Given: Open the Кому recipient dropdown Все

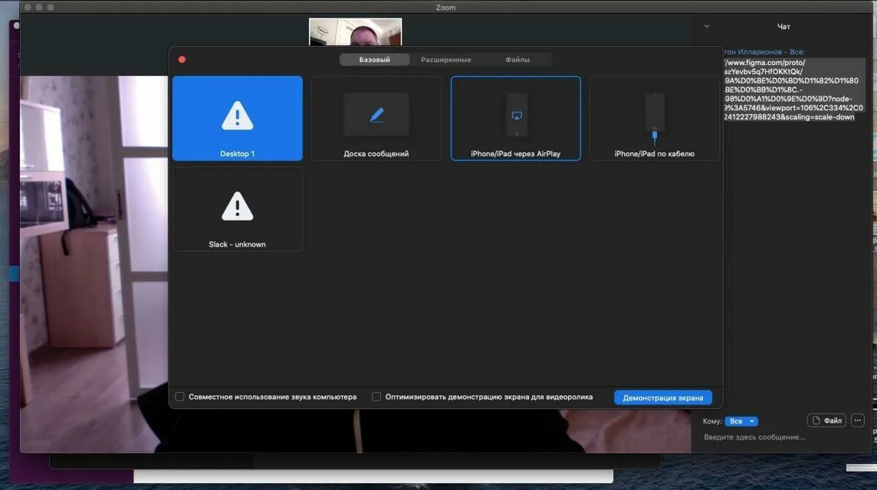Looking at the screenshot, I should click(741, 421).
